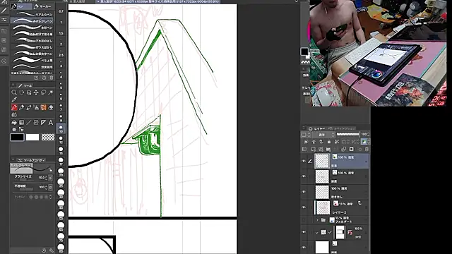Duplicate sub tool icon below brush list
The image size is (452, 254).
(44, 78)
